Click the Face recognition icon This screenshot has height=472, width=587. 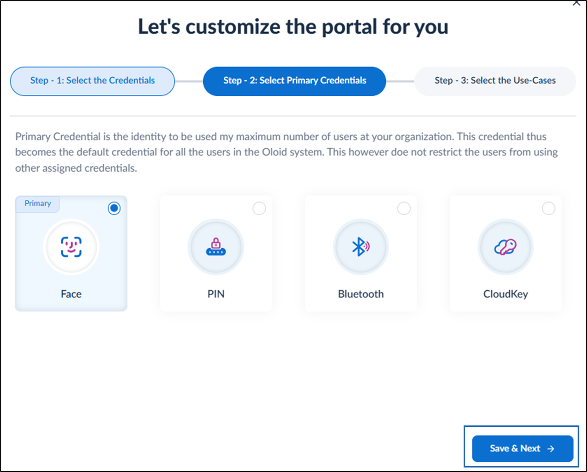click(71, 247)
